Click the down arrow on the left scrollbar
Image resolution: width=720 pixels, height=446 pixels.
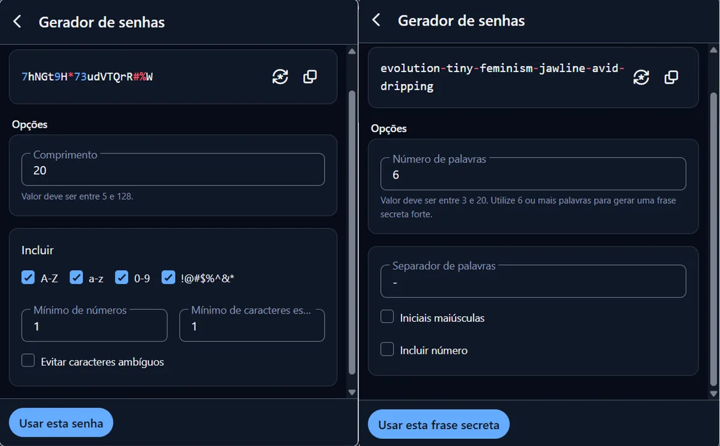[352, 393]
